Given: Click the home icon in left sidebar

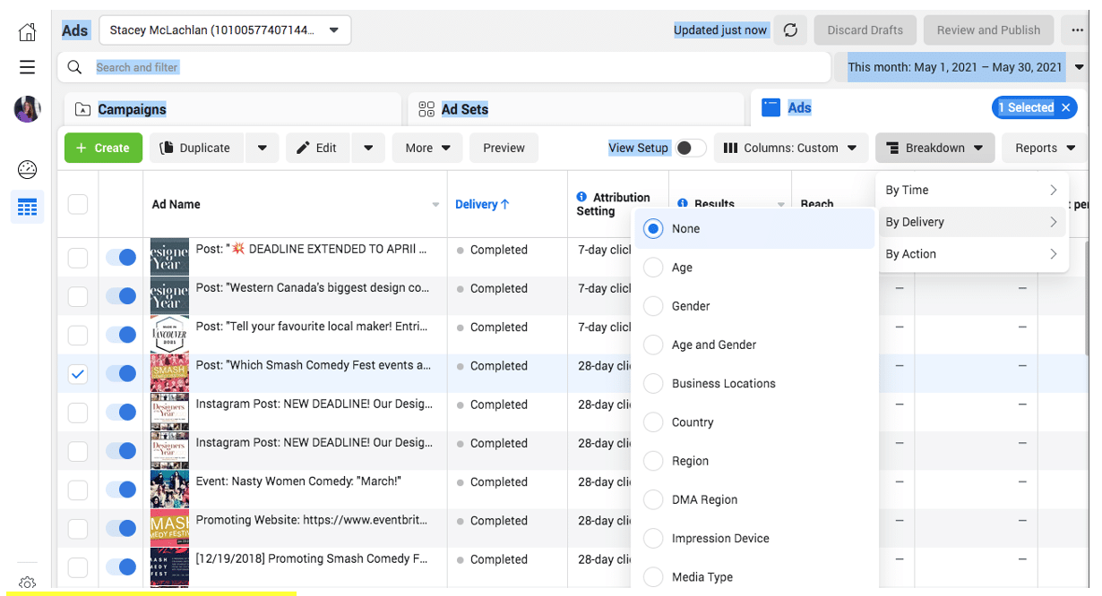Looking at the screenshot, I should coord(28,32).
